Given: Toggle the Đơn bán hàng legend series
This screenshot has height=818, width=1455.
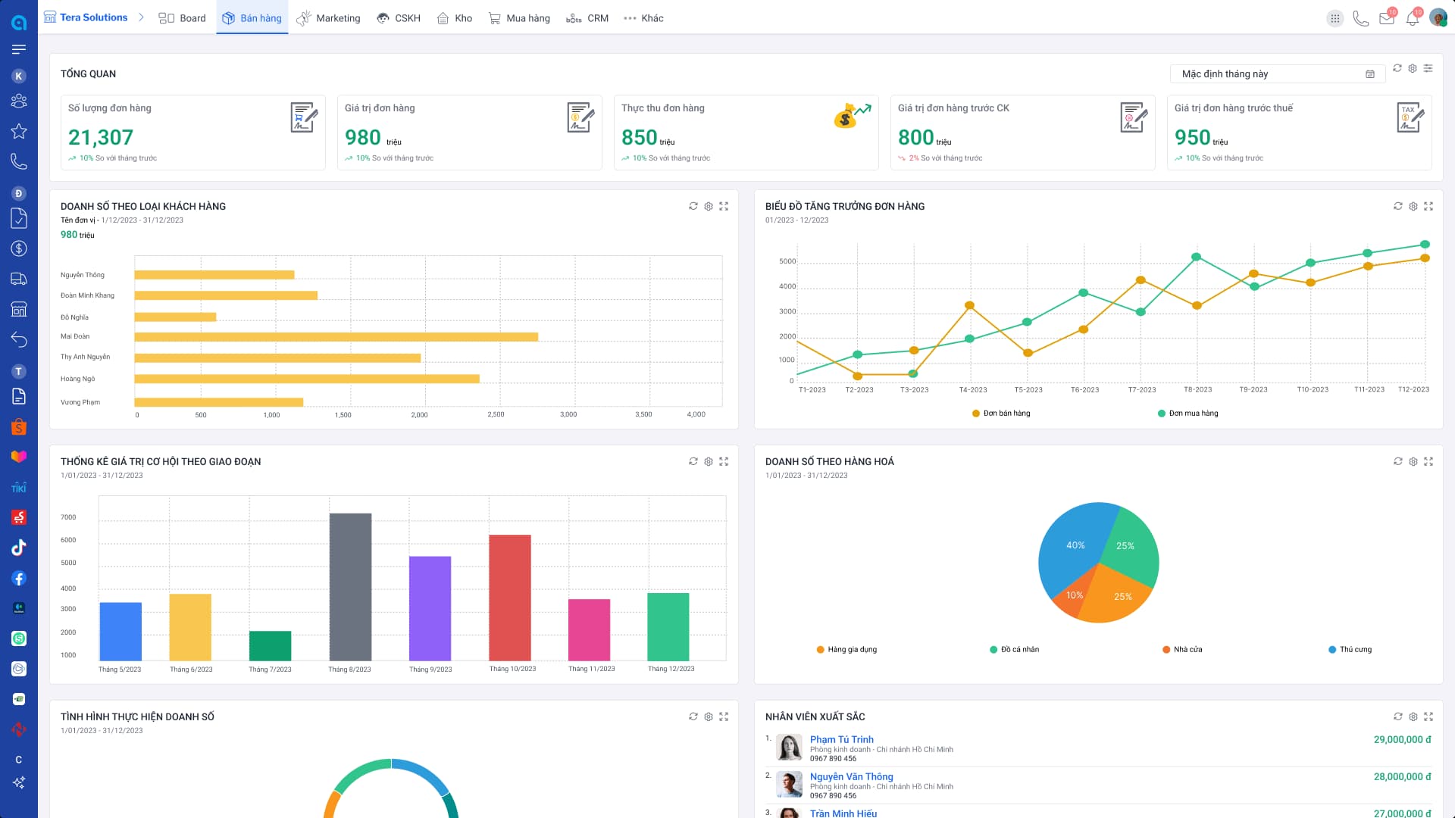Looking at the screenshot, I should (x=1000, y=414).
